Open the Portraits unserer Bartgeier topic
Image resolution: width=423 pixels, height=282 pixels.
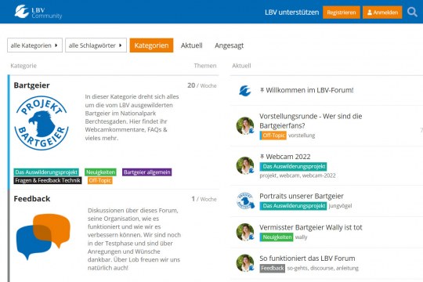click(x=302, y=196)
